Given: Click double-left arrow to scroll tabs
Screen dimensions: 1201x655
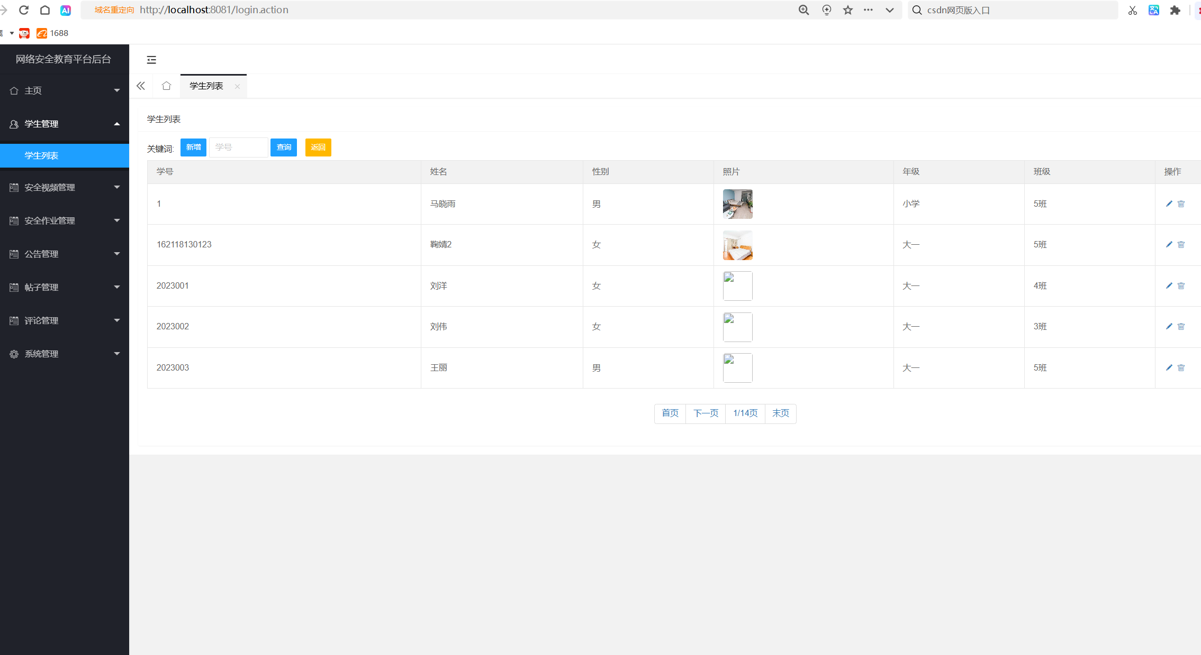Looking at the screenshot, I should point(141,86).
